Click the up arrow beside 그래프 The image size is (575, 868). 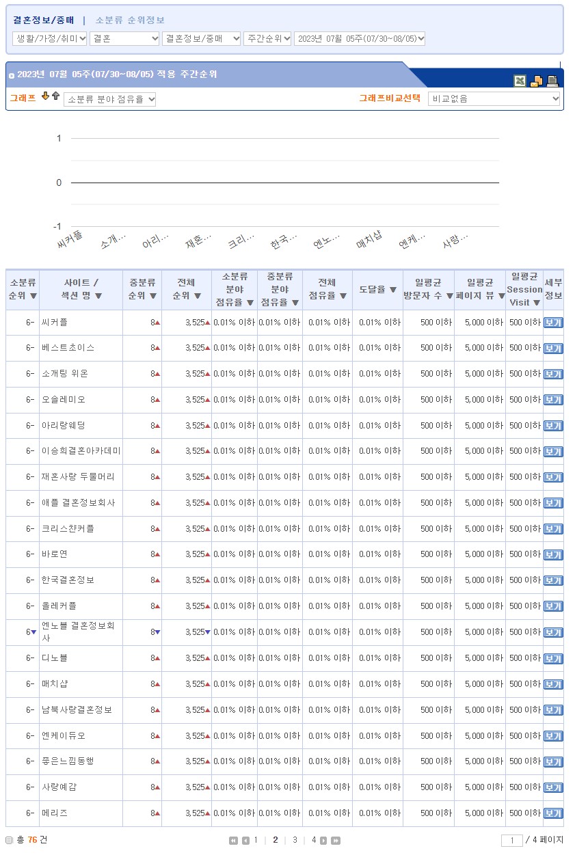tap(55, 96)
